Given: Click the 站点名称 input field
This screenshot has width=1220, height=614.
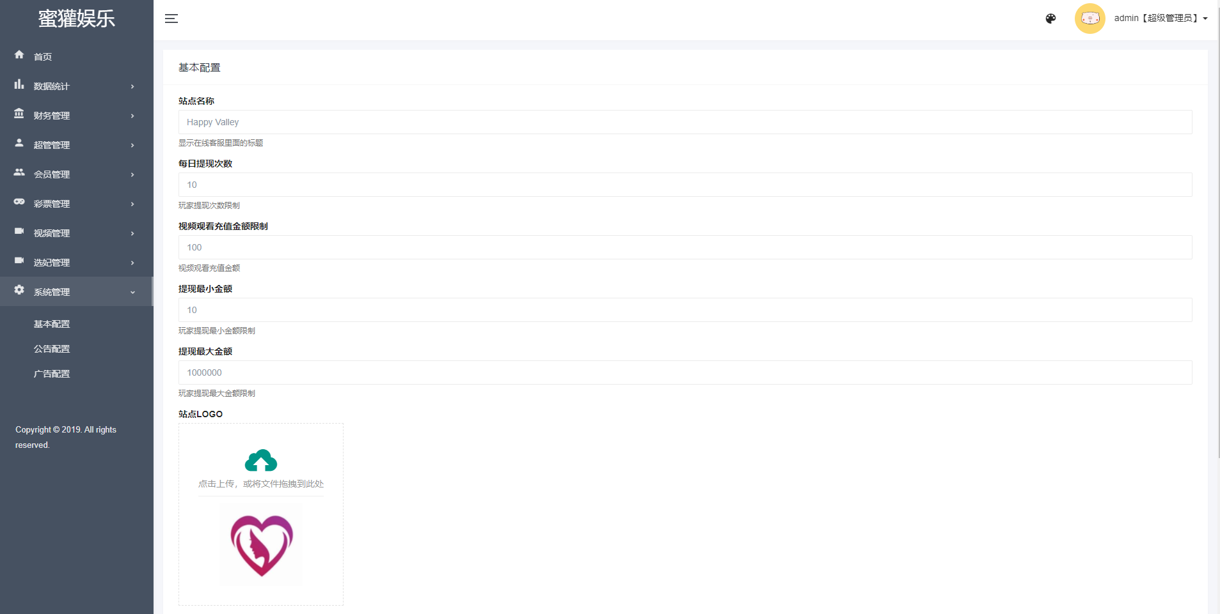Looking at the screenshot, I should [685, 122].
